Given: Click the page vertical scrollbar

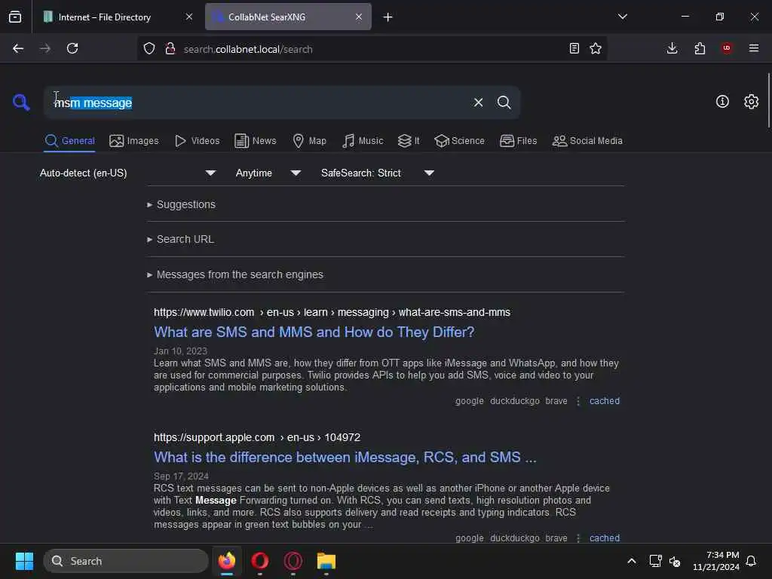Looking at the screenshot, I should click(x=768, y=100).
